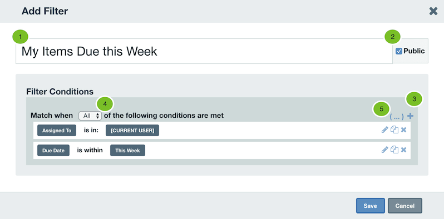Delete the Assigned To condition row

(404, 130)
